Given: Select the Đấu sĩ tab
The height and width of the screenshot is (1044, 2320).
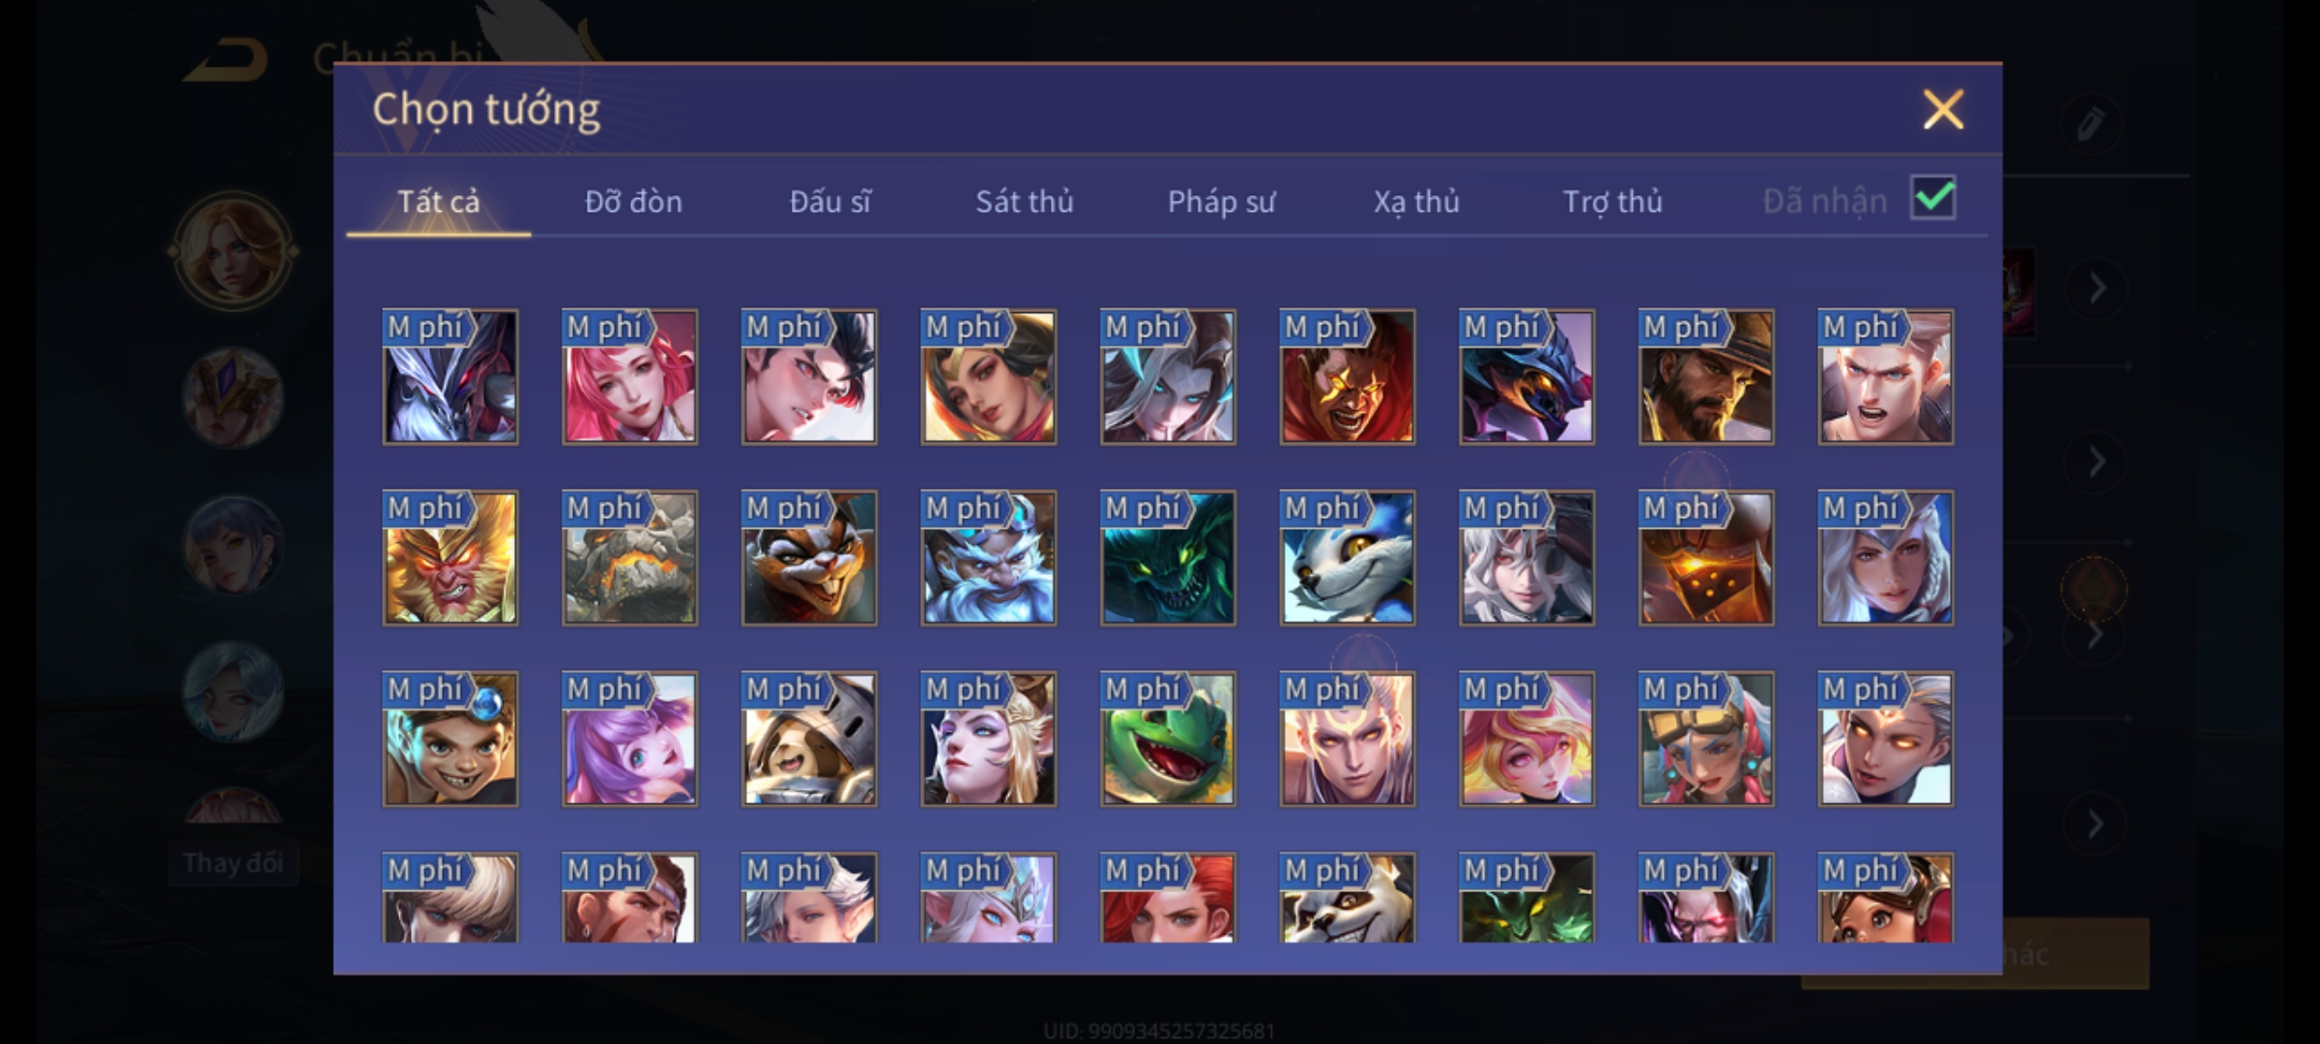Looking at the screenshot, I should tap(829, 201).
